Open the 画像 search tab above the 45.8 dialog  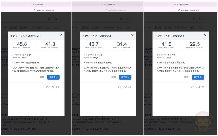click(x=24, y=27)
